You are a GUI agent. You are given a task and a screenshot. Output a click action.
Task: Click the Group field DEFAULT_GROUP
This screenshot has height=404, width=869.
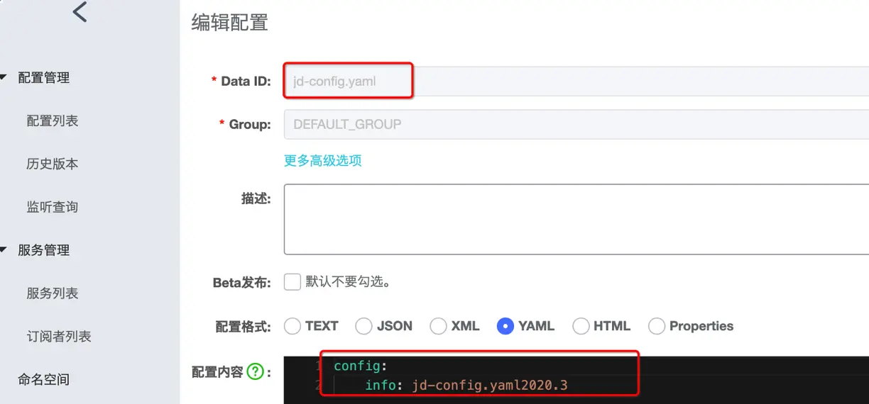(576, 124)
